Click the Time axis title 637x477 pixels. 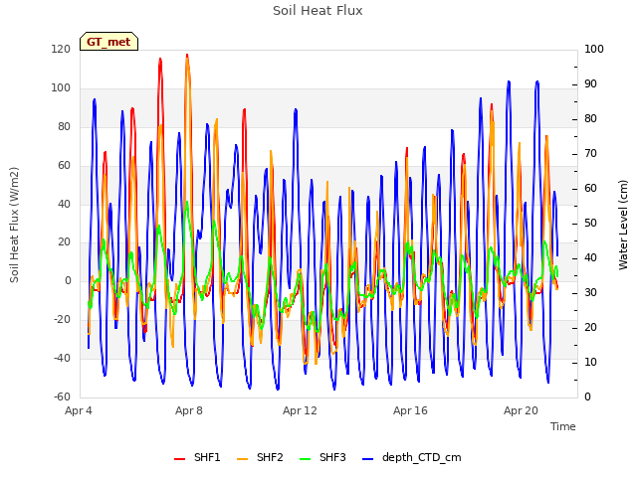(x=563, y=426)
